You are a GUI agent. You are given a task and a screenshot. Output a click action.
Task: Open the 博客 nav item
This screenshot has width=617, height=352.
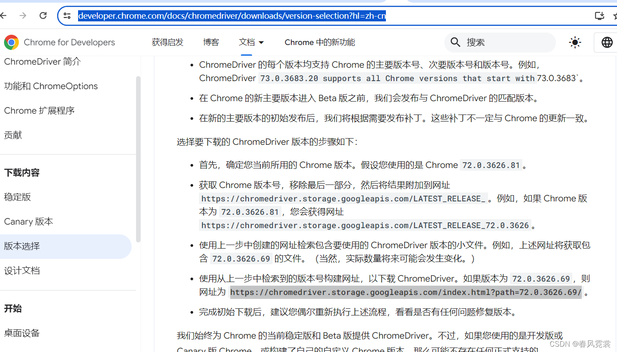click(211, 42)
